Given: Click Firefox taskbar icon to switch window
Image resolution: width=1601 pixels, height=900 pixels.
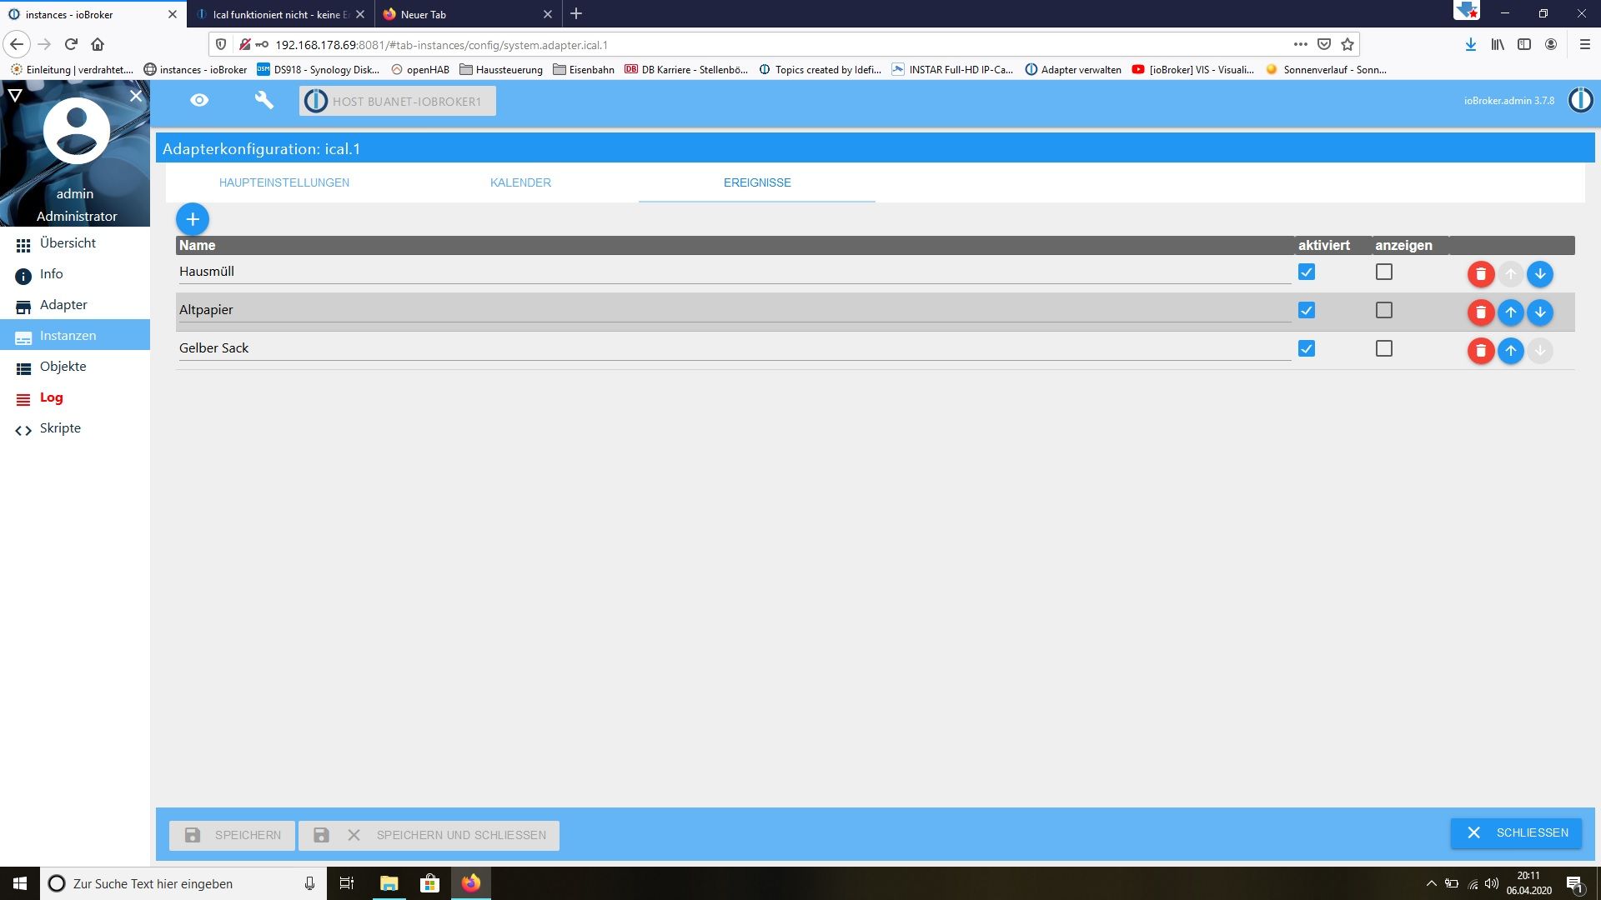Looking at the screenshot, I should [x=470, y=882].
